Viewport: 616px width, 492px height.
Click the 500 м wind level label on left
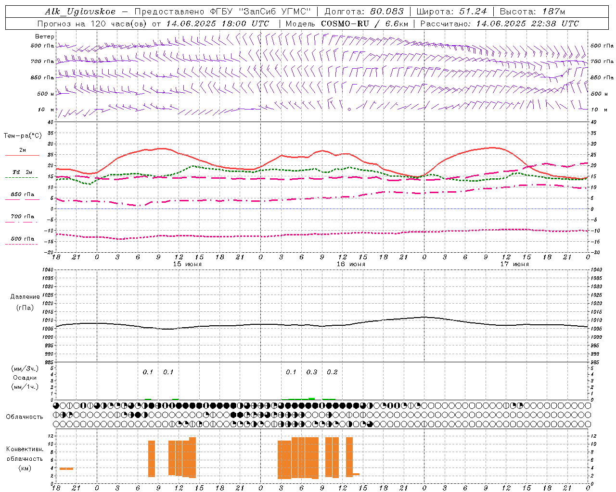(x=46, y=94)
